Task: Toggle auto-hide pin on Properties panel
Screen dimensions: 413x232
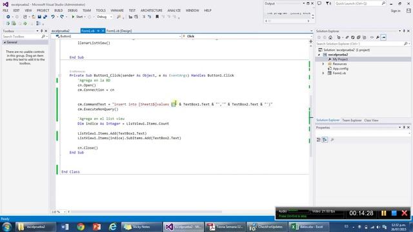Action: coord(405,128)
